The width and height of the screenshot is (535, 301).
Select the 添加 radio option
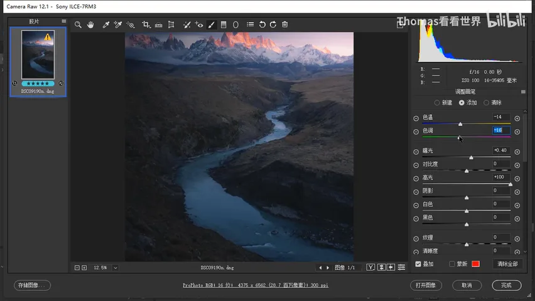tap(462, 103)
